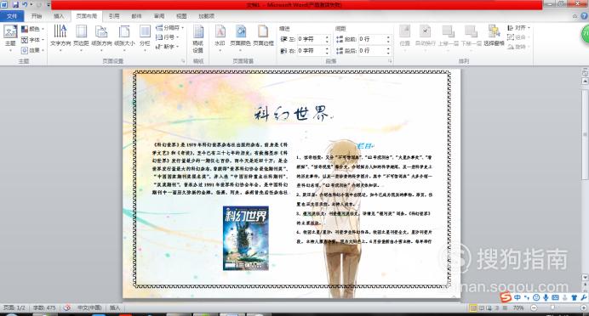Open 页面边框 (Page Borders) dialog
Viewport: 589px width, 316px height.
[263, 37]
